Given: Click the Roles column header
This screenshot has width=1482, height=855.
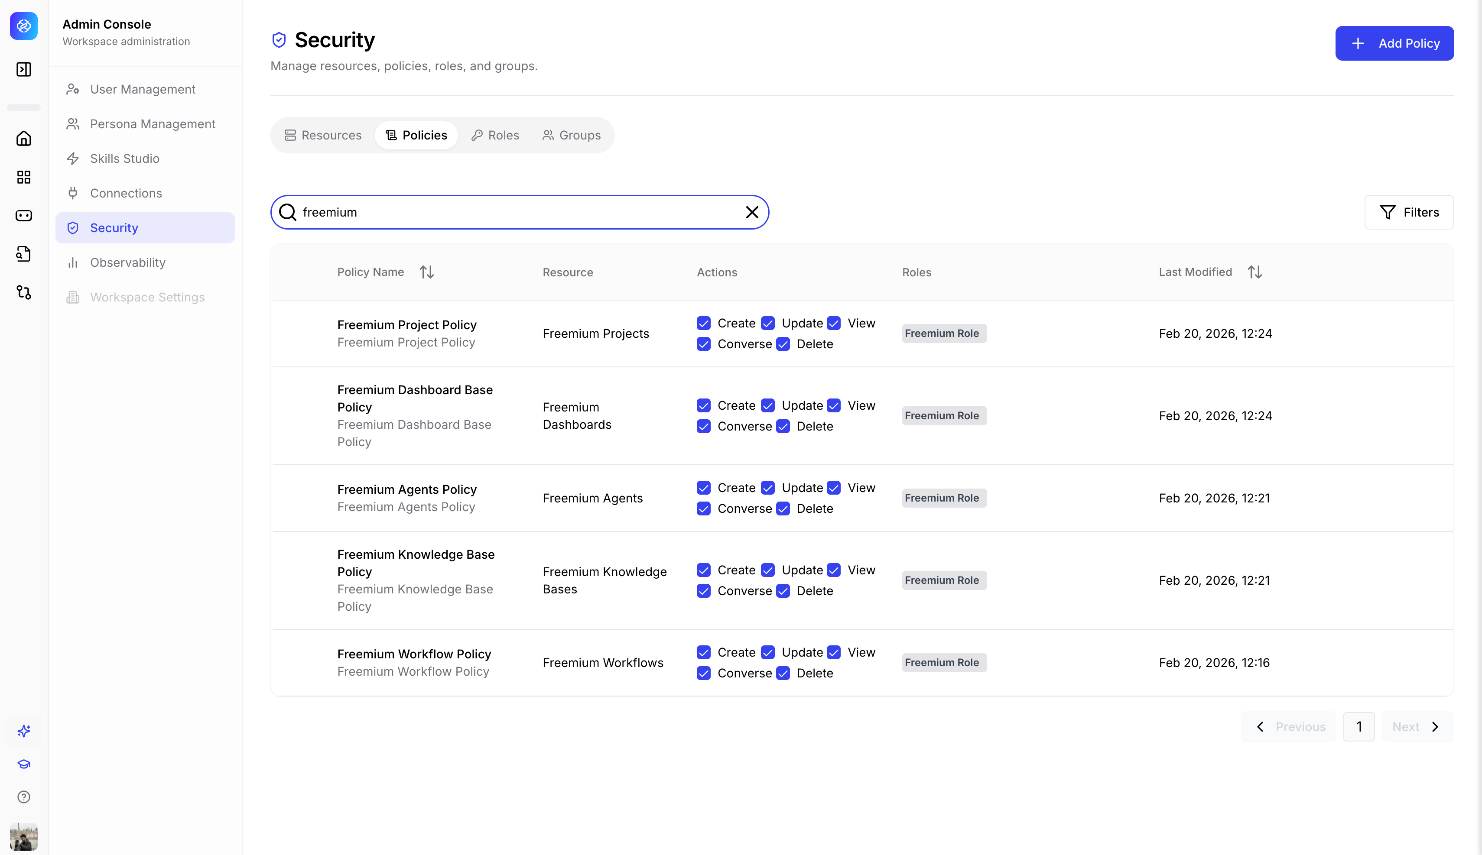Looking at the screenshot, I should tap(916, 272).
